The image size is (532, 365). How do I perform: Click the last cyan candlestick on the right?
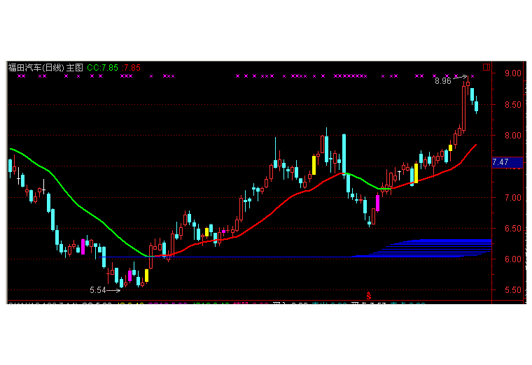pos(477,106)
